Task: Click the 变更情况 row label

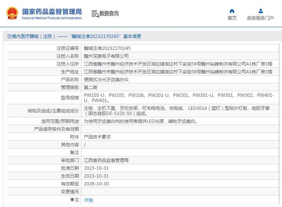Action: tap(70, 192)
